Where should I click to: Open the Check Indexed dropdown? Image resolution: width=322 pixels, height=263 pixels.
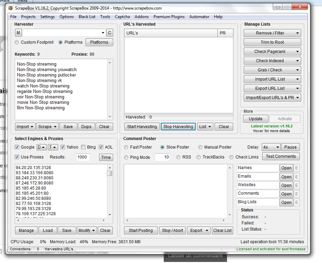[272, 61]
